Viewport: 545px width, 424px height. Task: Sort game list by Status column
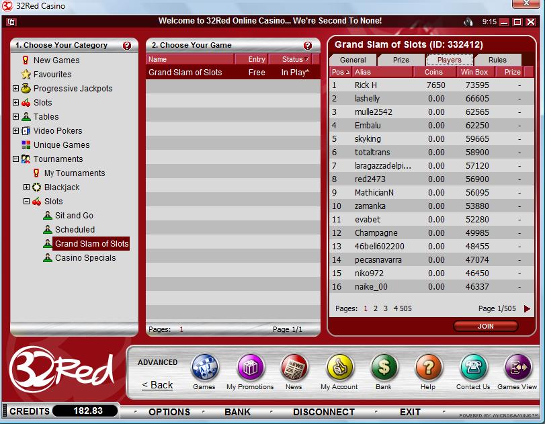click(290, 59)
